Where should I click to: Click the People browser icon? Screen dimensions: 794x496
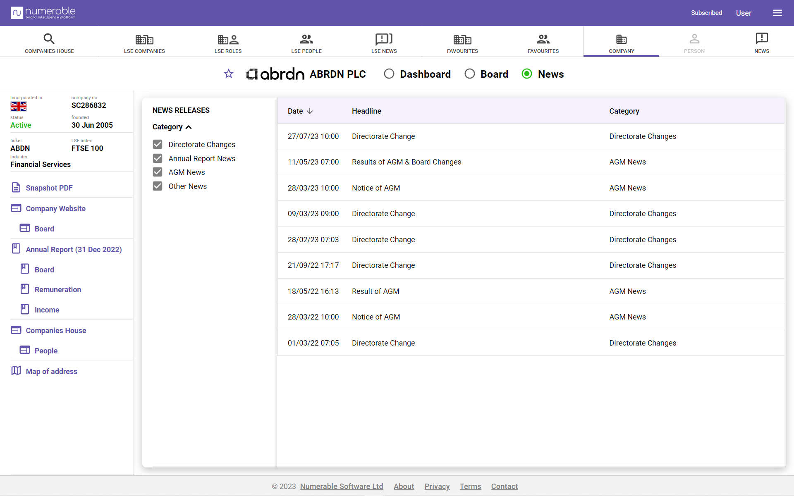point(25,350)
